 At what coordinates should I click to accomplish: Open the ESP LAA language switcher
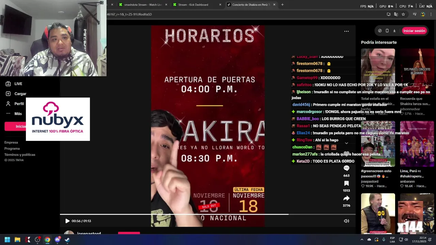click(x=392, y=240)
